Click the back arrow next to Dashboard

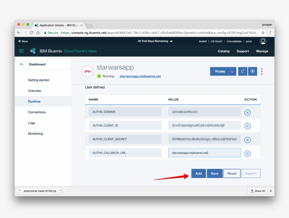(21, 64)
